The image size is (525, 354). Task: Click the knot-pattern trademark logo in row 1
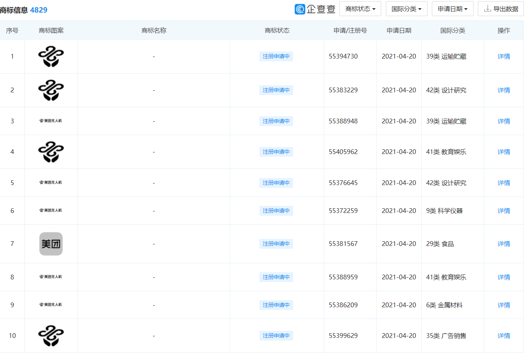[x=51, y=56]
